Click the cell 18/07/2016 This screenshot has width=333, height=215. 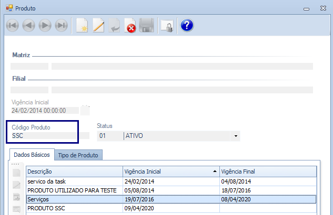[268, 190]
